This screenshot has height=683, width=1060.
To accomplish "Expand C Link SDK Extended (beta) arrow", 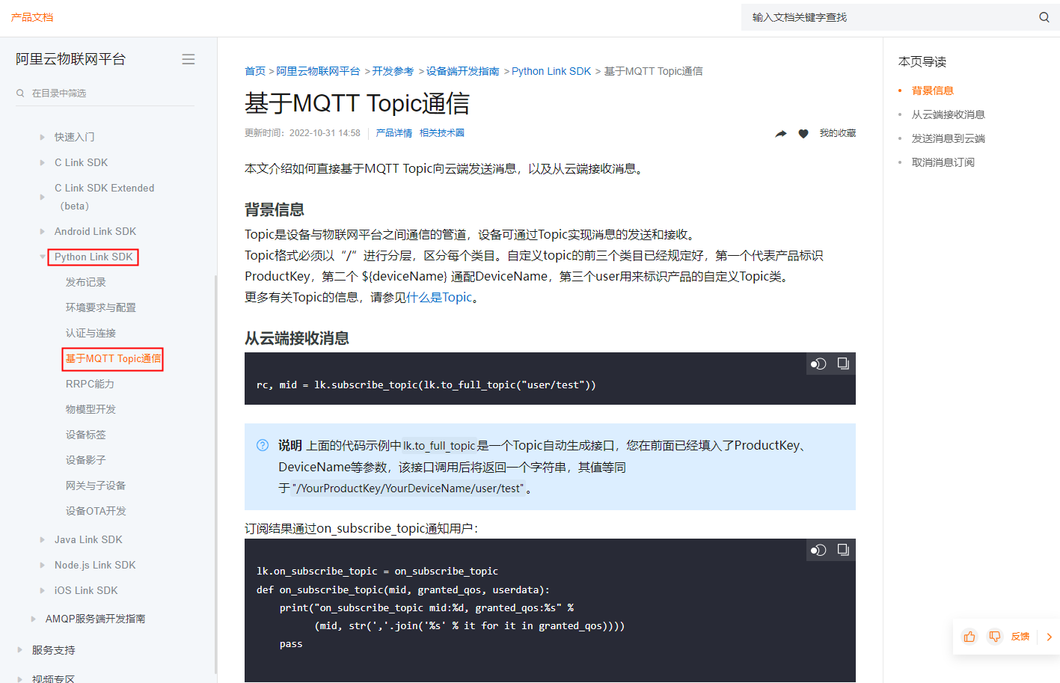I will [x=42, y=197].
